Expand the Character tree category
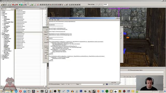 pyautogui.click(x=1, y=14)
